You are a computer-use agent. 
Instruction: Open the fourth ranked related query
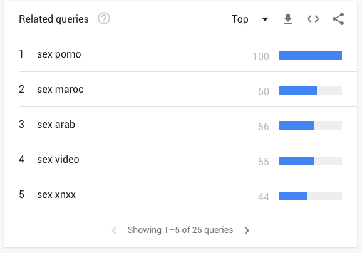point(58,159)
